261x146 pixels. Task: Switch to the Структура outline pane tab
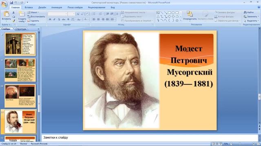coord(21,29)
